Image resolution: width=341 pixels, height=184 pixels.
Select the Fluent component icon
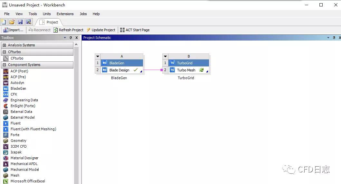tap(6, 123)
